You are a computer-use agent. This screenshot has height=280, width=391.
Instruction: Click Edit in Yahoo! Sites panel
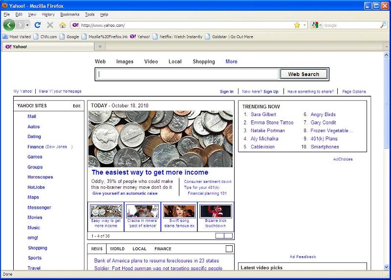(77, 106)
